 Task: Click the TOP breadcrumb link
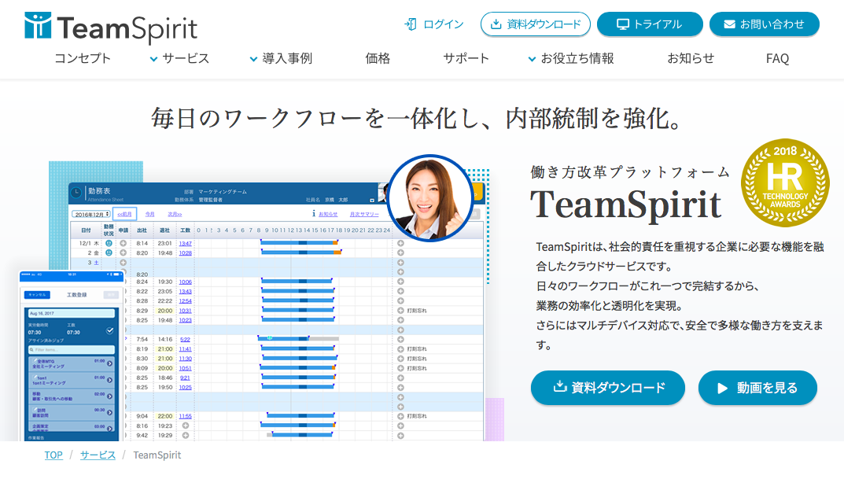coord(53,455)
